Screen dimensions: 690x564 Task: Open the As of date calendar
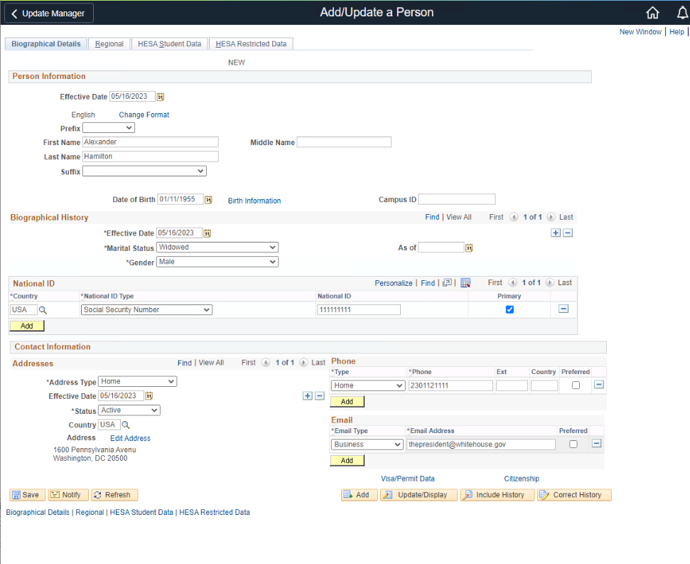(469, 248)
